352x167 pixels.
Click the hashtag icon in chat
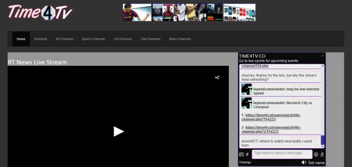click(247, 155)
